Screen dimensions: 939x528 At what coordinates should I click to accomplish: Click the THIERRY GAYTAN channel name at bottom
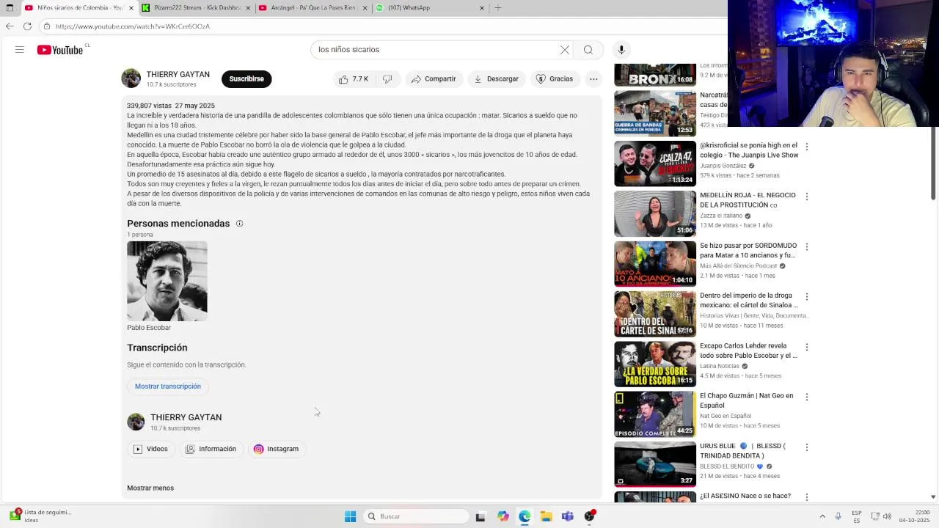186,417
